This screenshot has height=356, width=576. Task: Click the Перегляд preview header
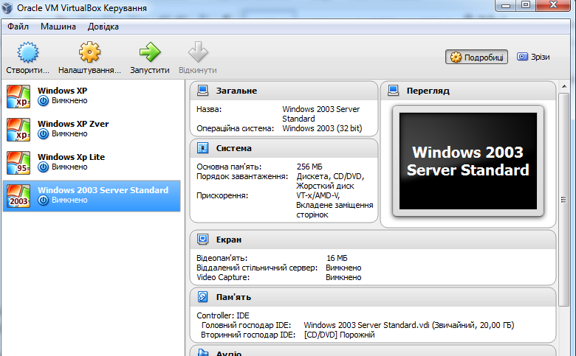point(428,91)
